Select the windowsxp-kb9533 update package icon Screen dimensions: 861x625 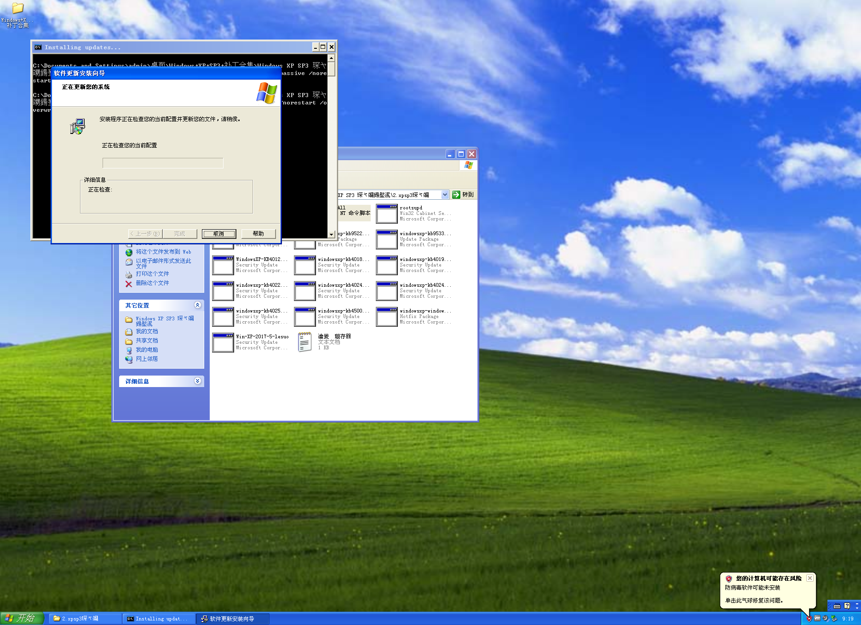click(x=387, y=239)
